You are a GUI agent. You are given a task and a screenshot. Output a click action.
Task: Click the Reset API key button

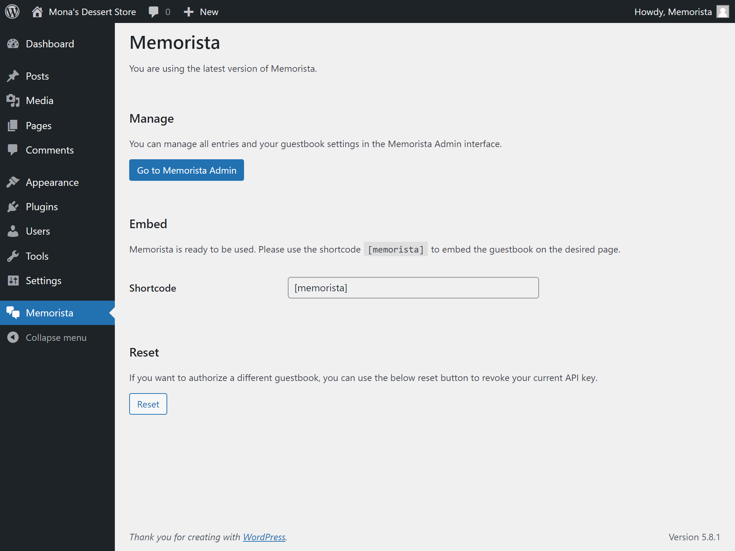point(148,404)
